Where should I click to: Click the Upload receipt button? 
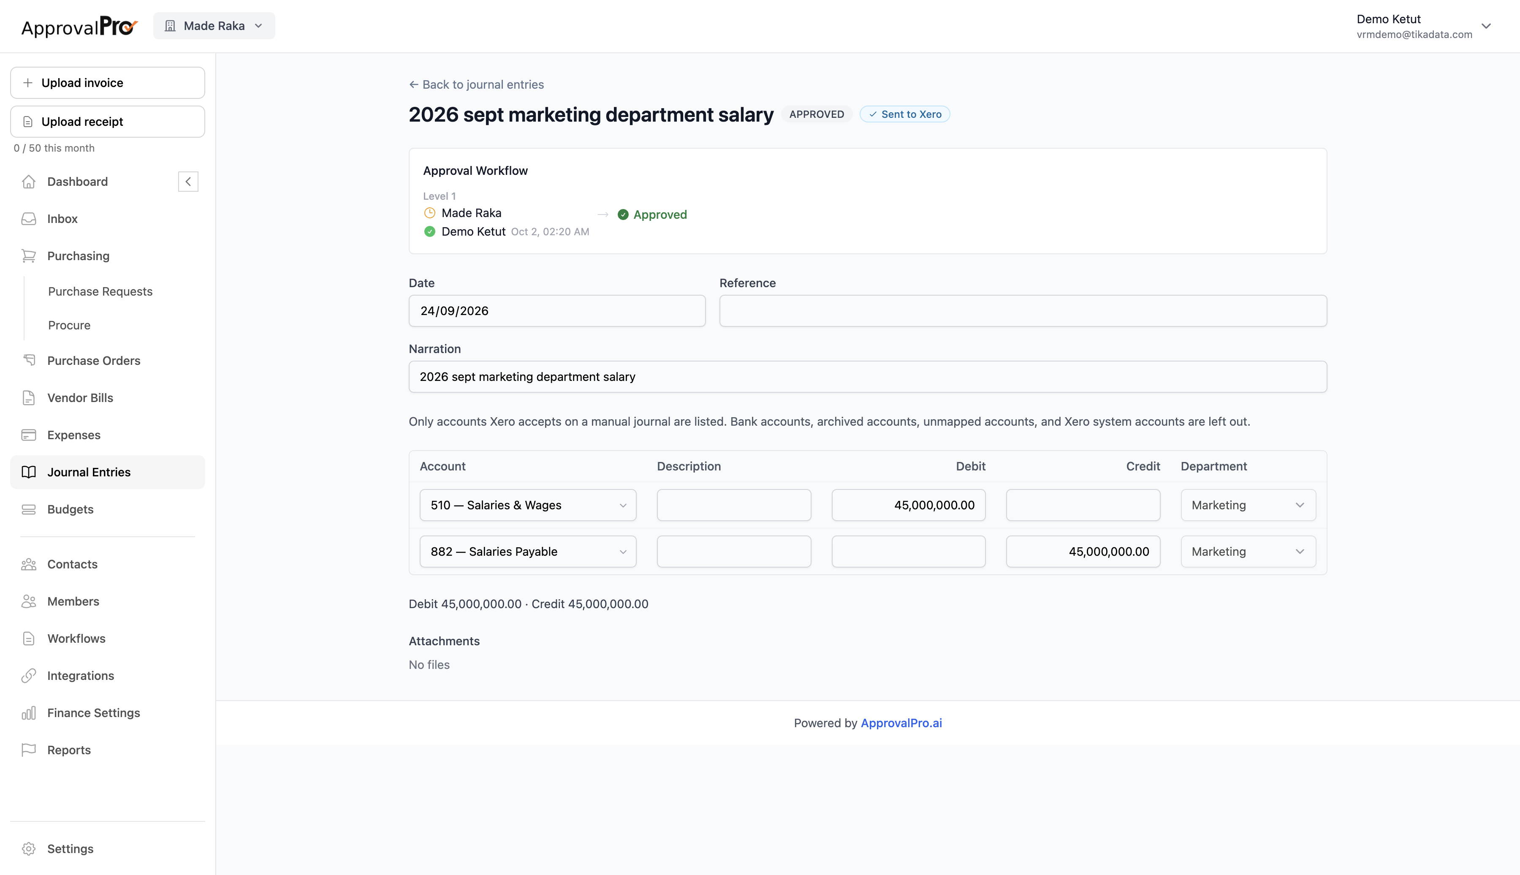108,122
